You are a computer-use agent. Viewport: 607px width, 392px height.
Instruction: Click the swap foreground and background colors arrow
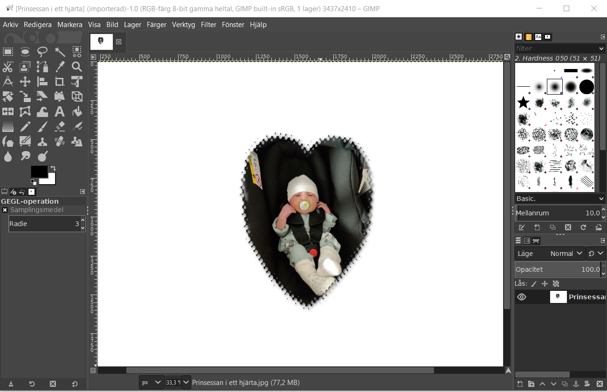click(x=53, y=168)
